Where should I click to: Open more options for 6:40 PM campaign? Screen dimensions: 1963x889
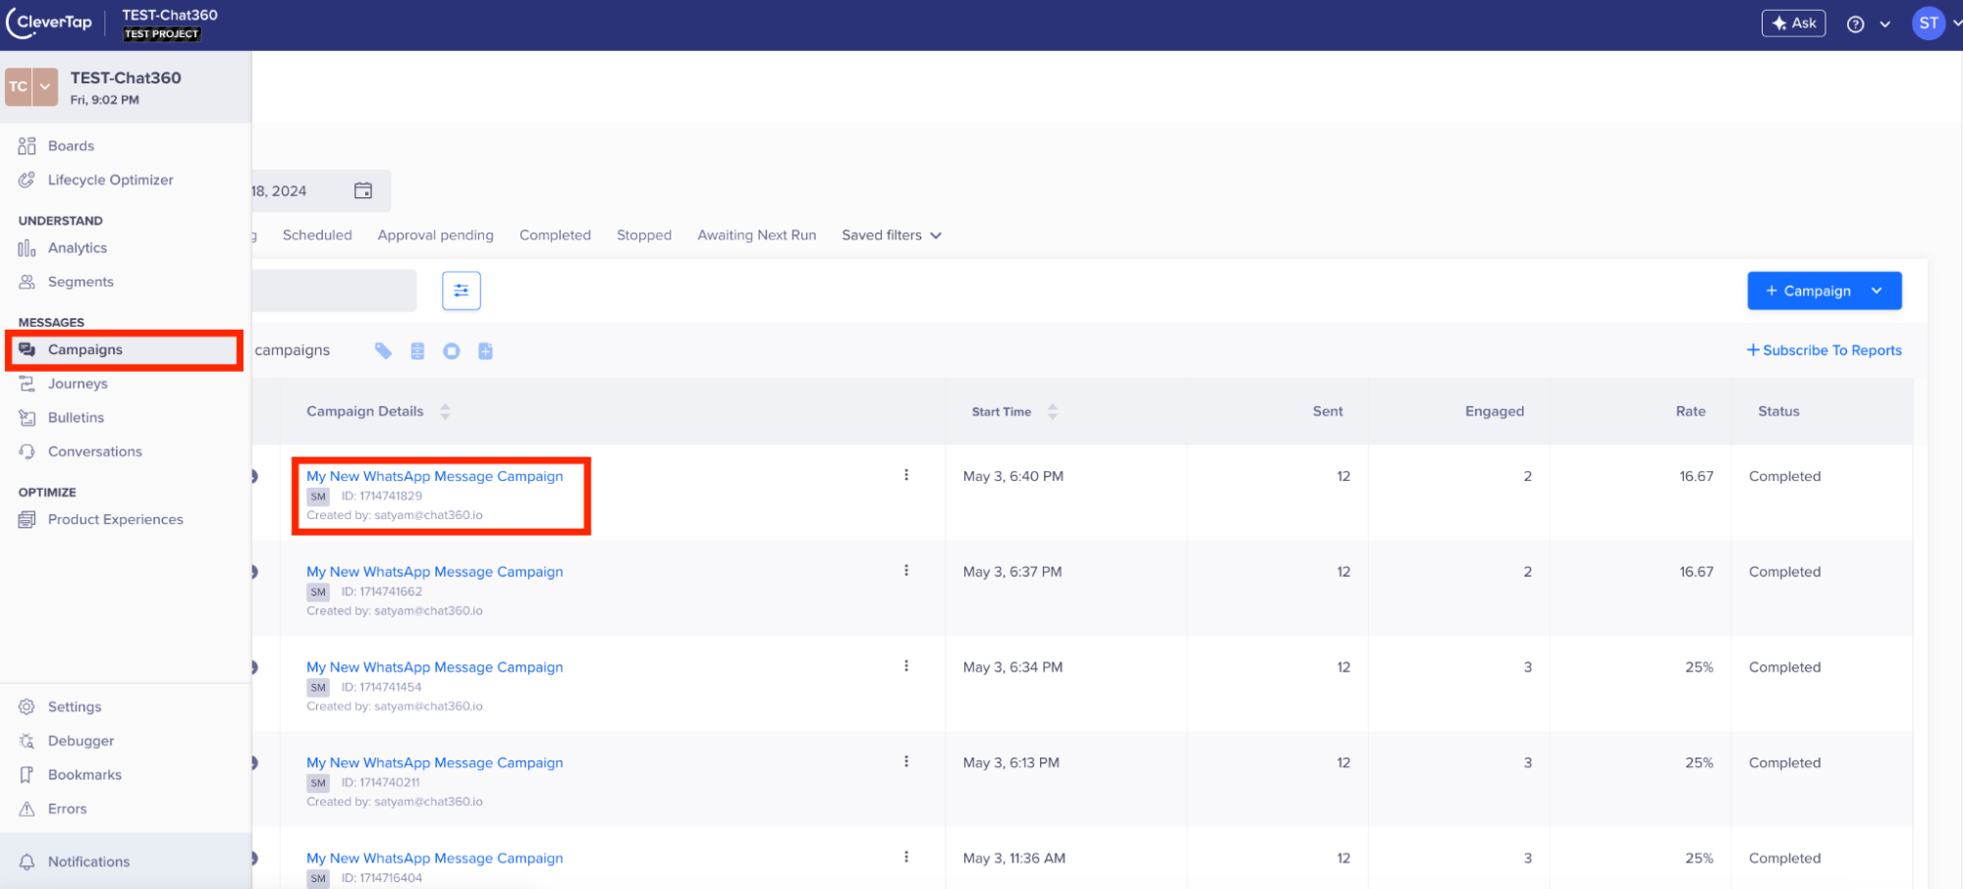point(905,475)
